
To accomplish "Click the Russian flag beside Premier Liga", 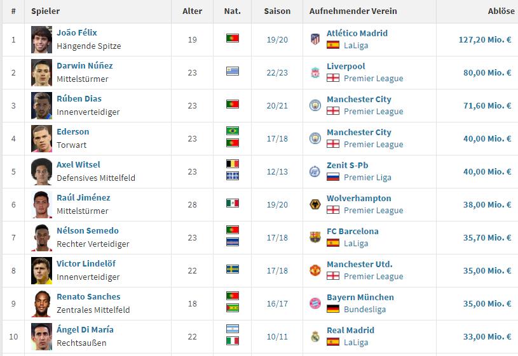I will [x=332, y=177].
